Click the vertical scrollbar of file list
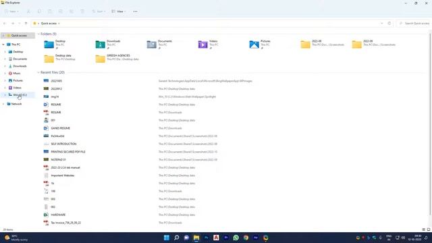This screenshot has height=243, width=432. [x=430, y=124]
